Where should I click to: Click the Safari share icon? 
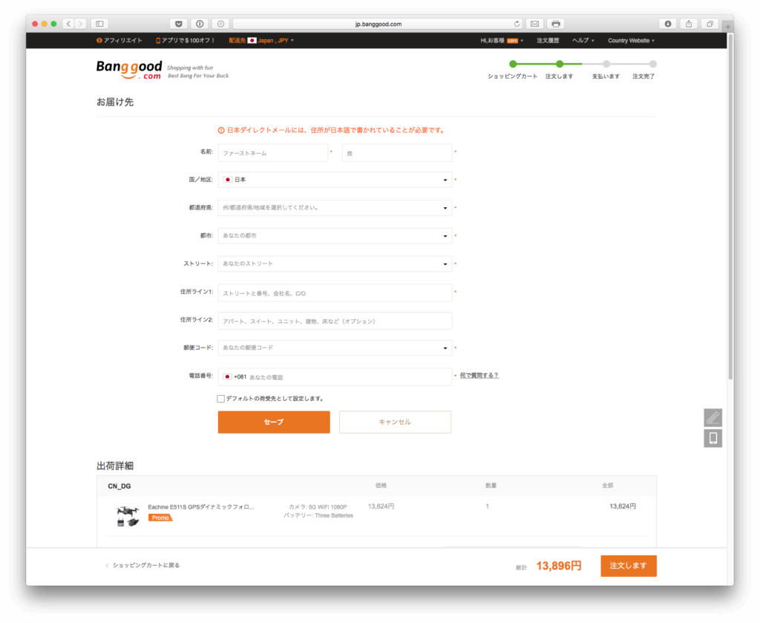point(688,24)
